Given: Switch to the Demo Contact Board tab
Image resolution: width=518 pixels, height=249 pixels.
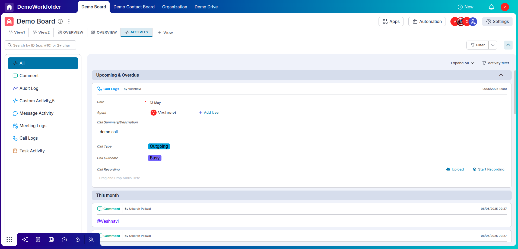Looking at the screenshot, I should point(134,7).
